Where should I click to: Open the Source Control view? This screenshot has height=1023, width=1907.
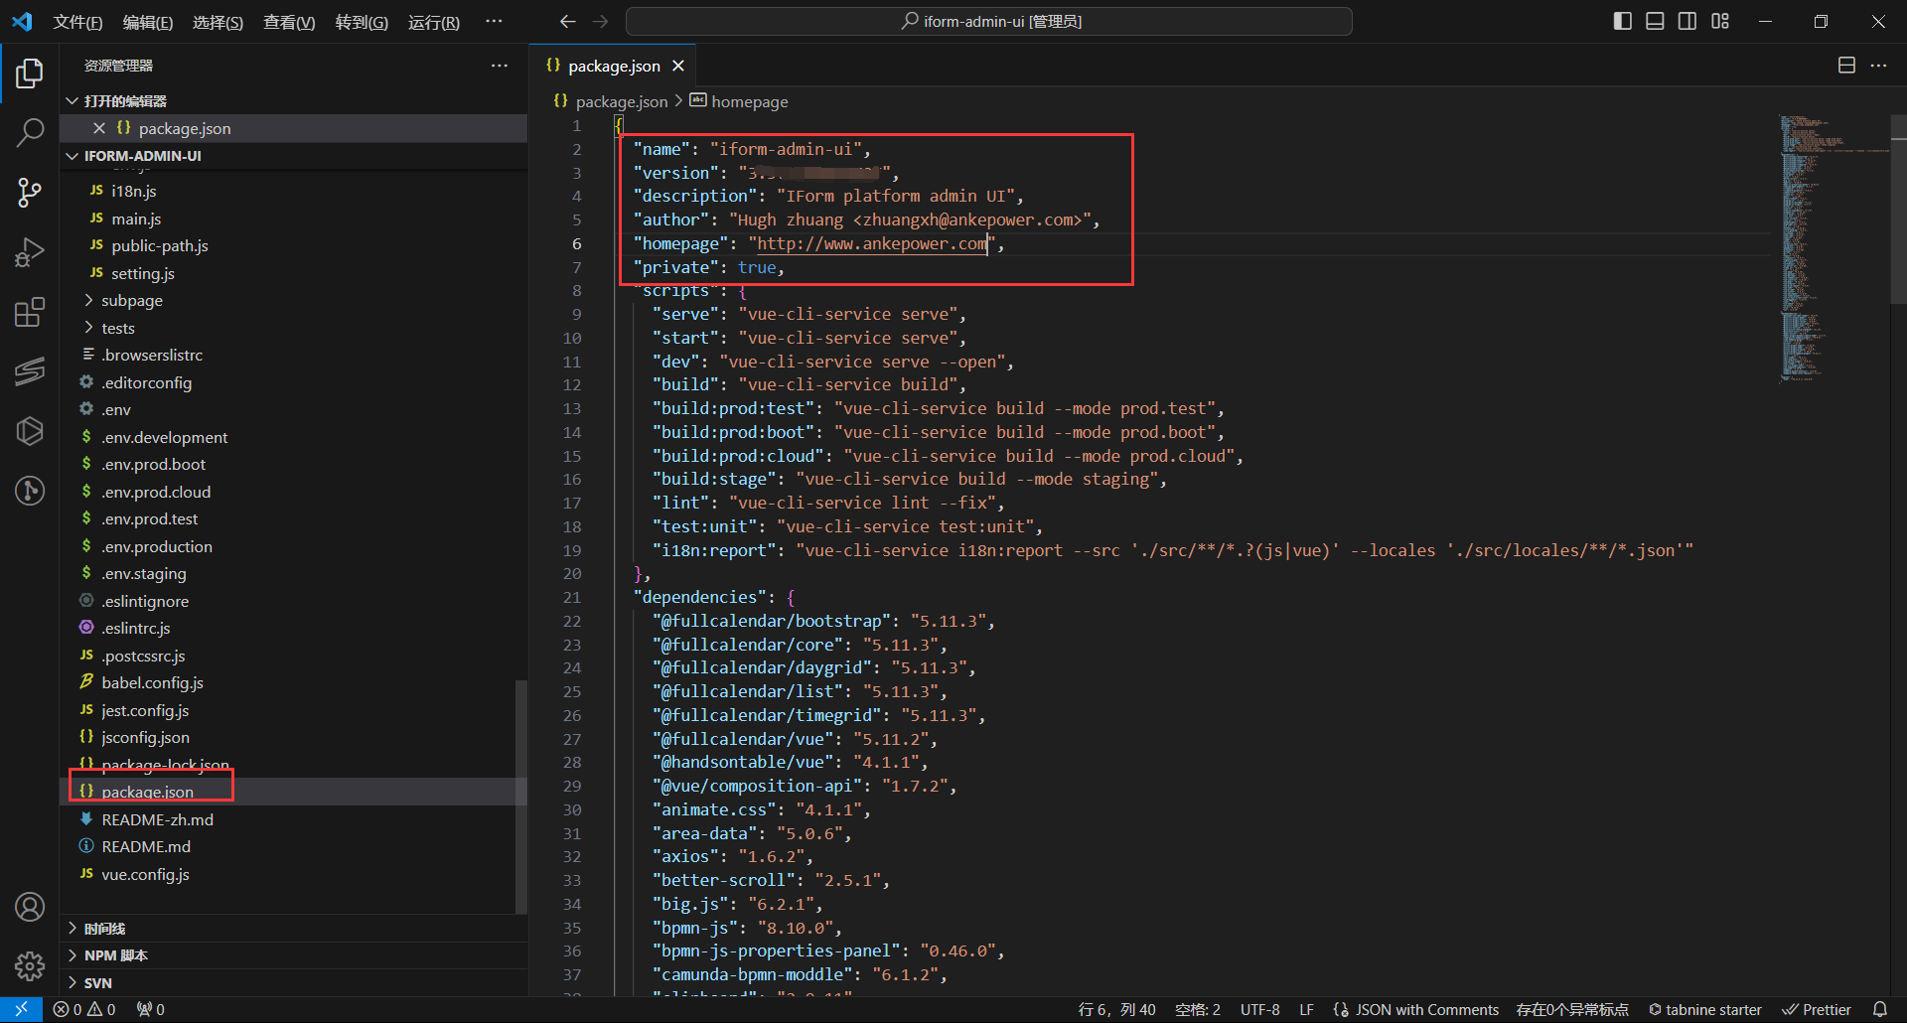(30, 193)
